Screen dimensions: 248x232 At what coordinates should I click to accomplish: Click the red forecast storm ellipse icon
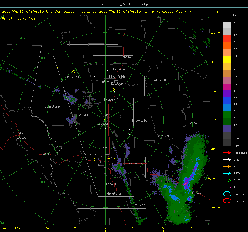[227, 201]
